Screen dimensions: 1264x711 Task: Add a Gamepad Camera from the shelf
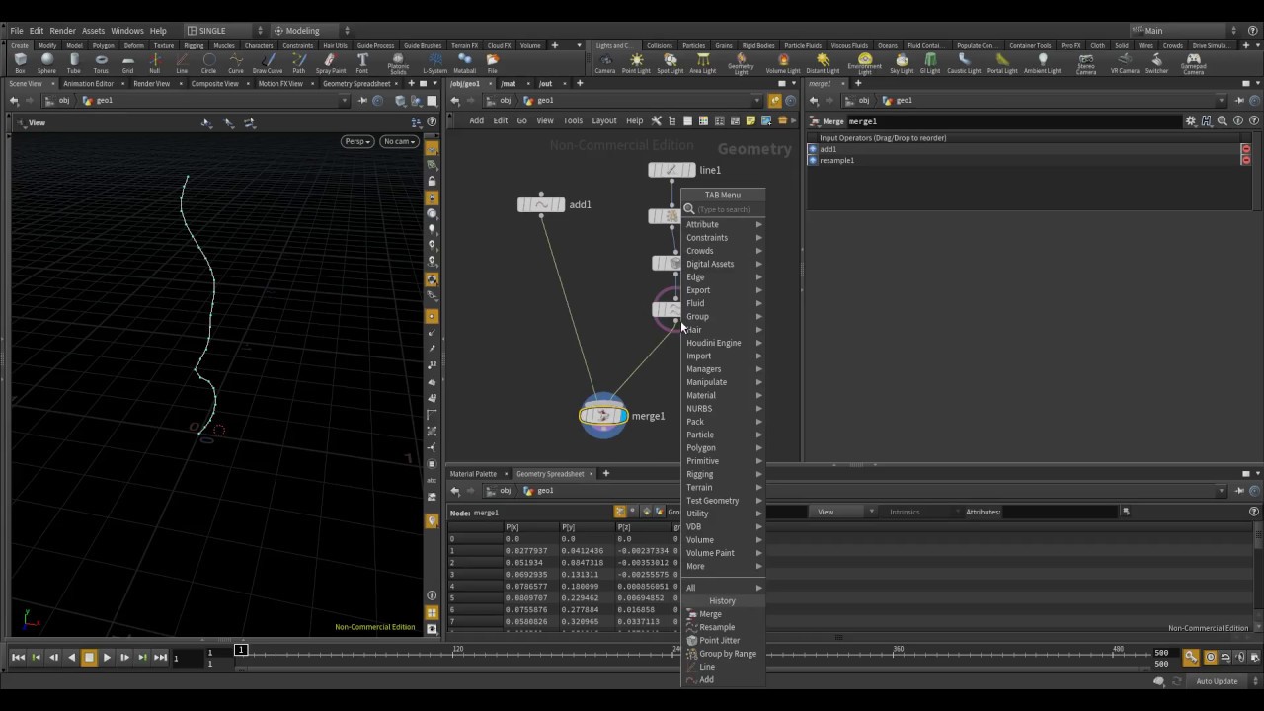1193,65
